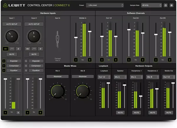The width and height of the screenshot is (177, 128).
Task: Click the info icon beside sample rate
Action: 166,5
